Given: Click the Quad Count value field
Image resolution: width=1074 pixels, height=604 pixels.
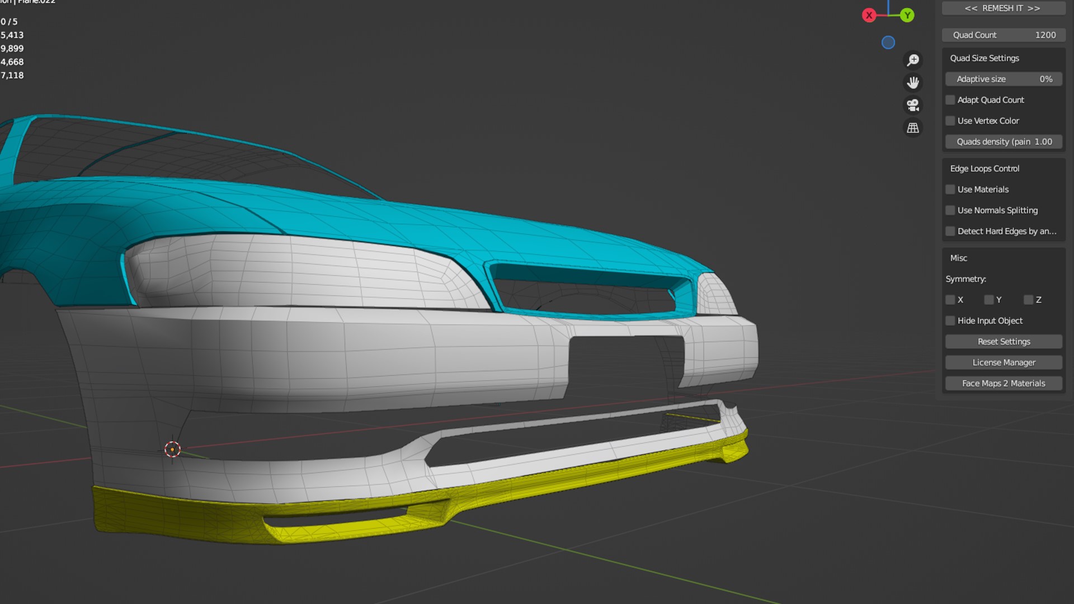Looking at the screenshot, I should click(x=1004, y=35).
